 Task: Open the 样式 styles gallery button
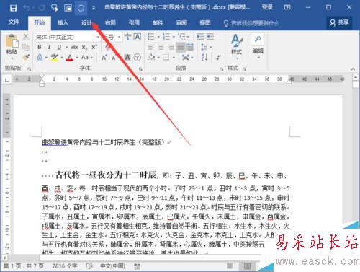(x=237, y=47)
